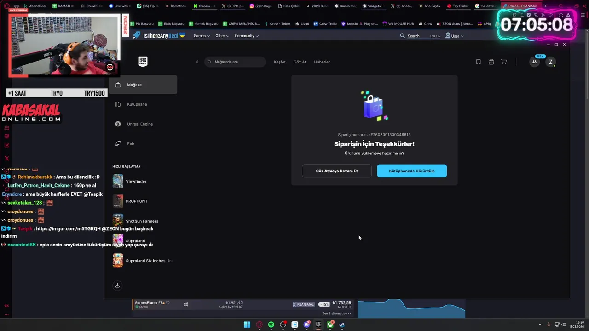Open the Windows Start menu
Image resolution: width=589 pixels, height=331 pixels.
pos(247,325)
